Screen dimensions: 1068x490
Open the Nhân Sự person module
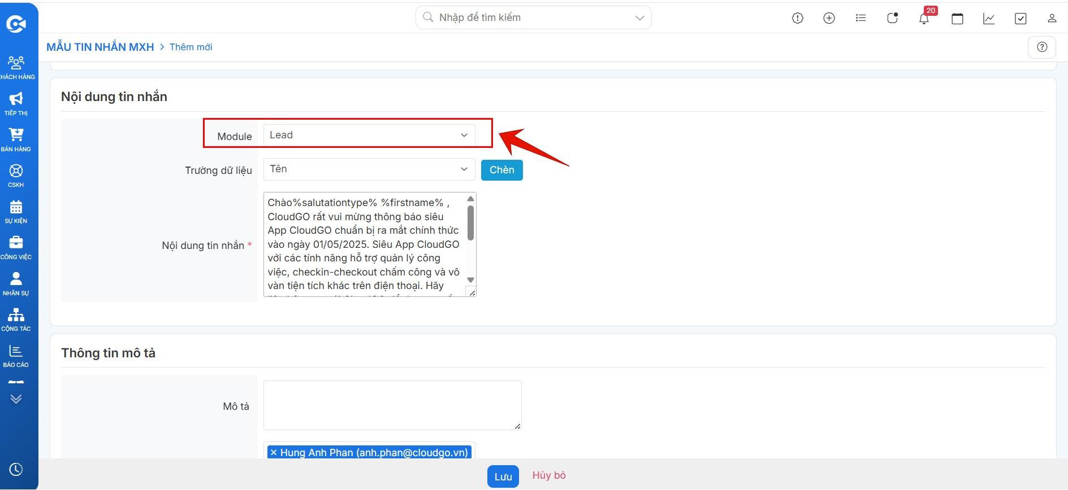(16, 284)
